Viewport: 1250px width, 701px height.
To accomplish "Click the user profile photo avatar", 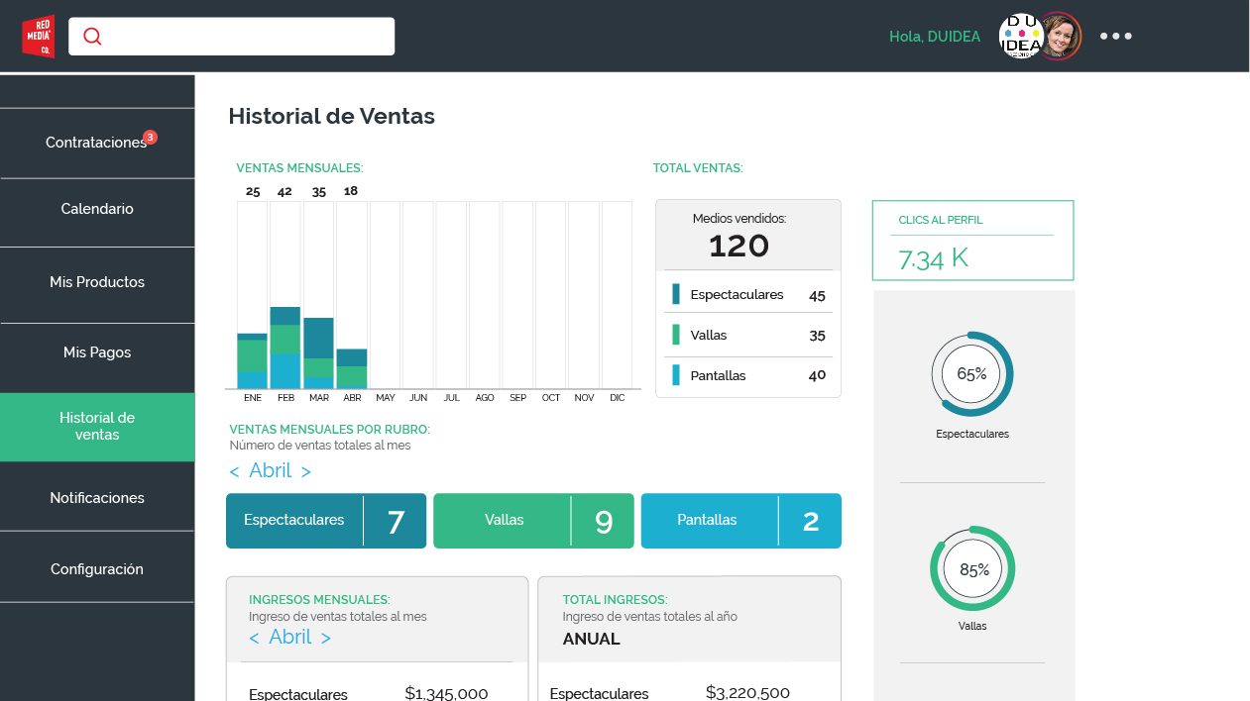I will tap(1060, 37).
